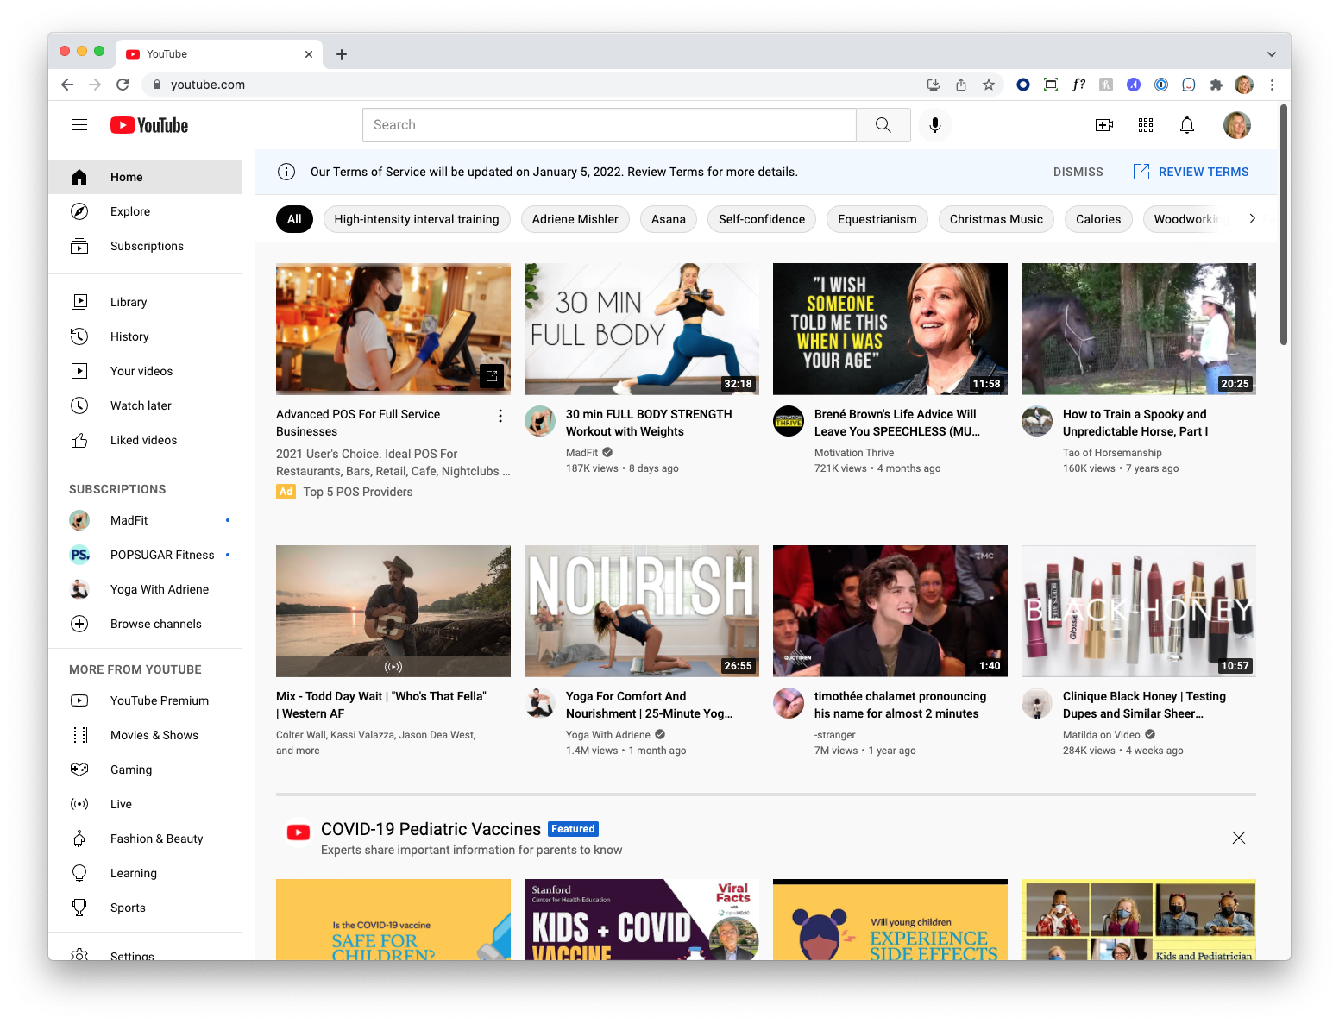
Task: Expand filter chips with right arrow
Action: point(1252,218)
